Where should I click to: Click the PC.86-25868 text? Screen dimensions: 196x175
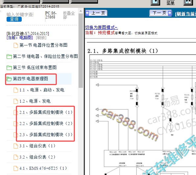[x=51, y=15]
